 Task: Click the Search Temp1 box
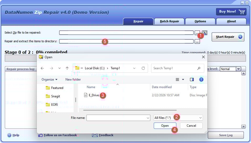pos(177,68)
